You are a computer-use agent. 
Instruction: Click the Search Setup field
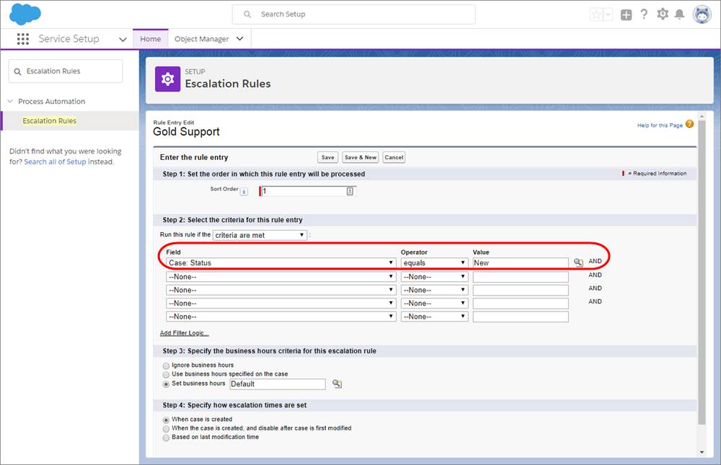click(x=353, y=14)
